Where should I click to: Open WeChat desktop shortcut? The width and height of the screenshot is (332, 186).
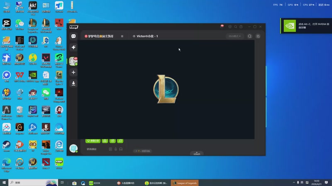click(x=20, y=24)
